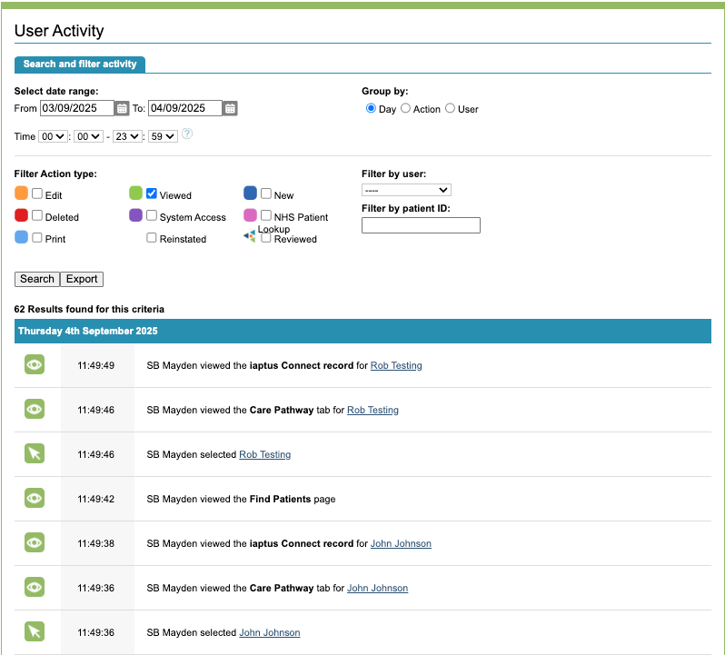Screen dimensions: 725x655
Task: Click the Thursday 4th September 2025 header
Action: 88,331
